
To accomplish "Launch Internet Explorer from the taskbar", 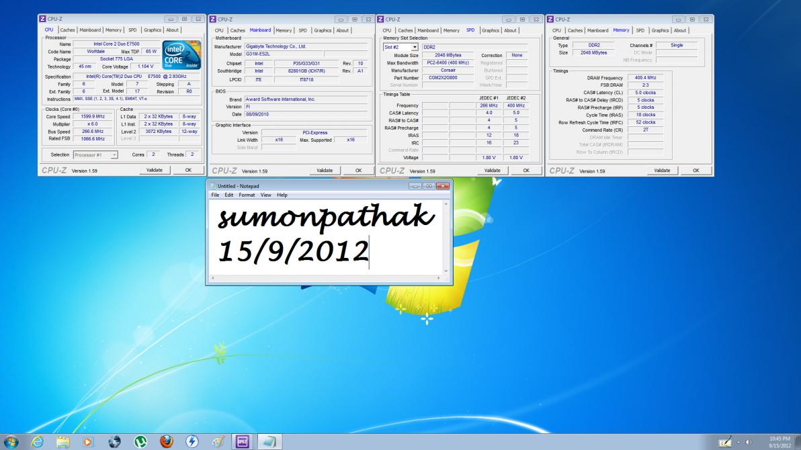I will pyautogui.click(x=37, y=441).
